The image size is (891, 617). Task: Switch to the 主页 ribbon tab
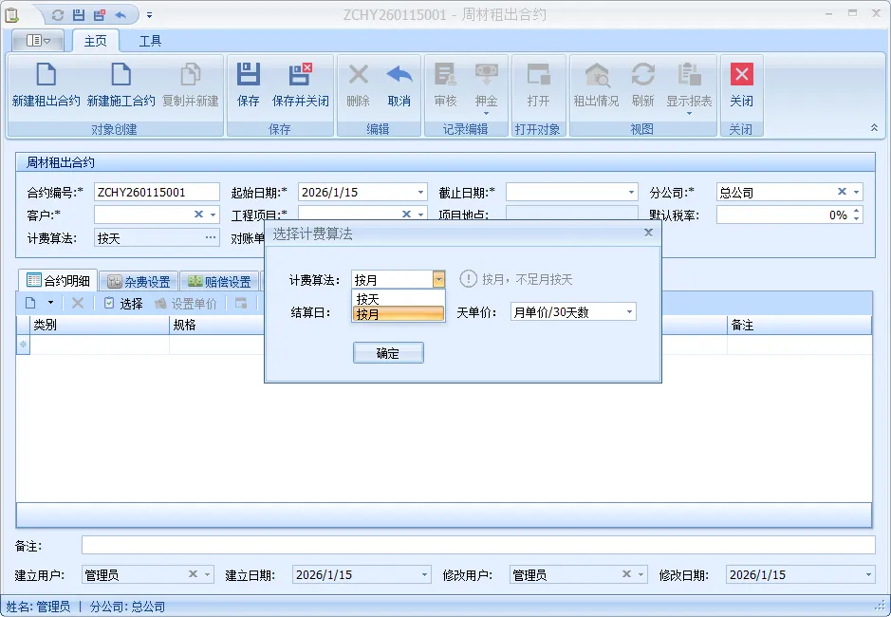[x=96, y=41]
